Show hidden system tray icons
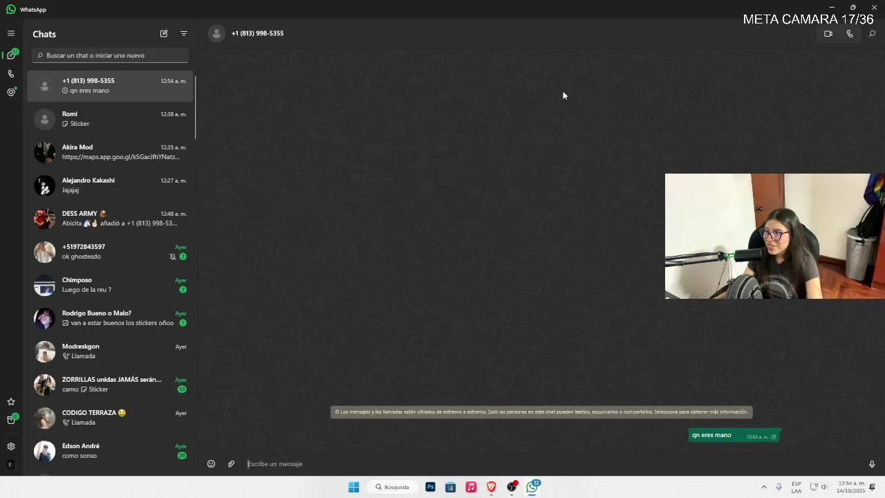This screenshot has width=885, height=498. tap(764, 487)
